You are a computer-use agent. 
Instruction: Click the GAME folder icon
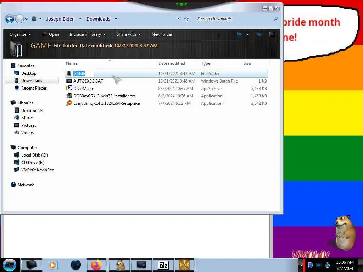click(x=69, y=73)
